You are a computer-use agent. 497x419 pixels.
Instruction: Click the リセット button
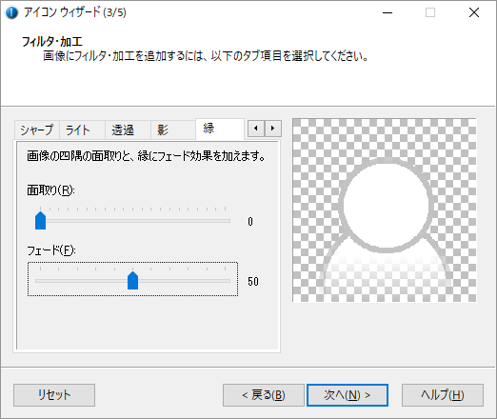coord(54,395)
